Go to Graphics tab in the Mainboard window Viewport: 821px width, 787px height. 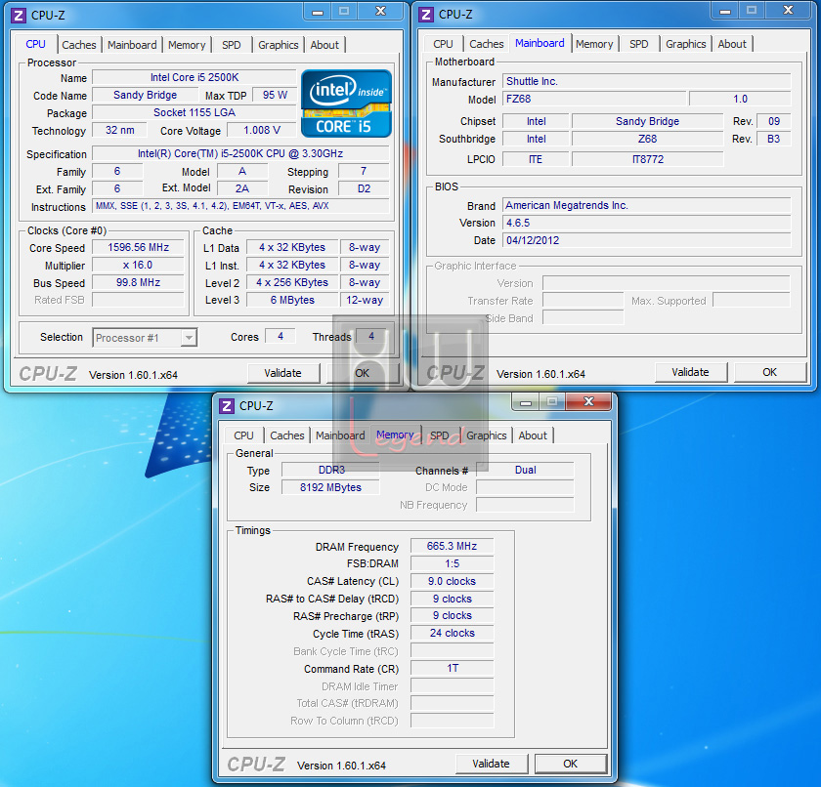[x=686, y=44]
